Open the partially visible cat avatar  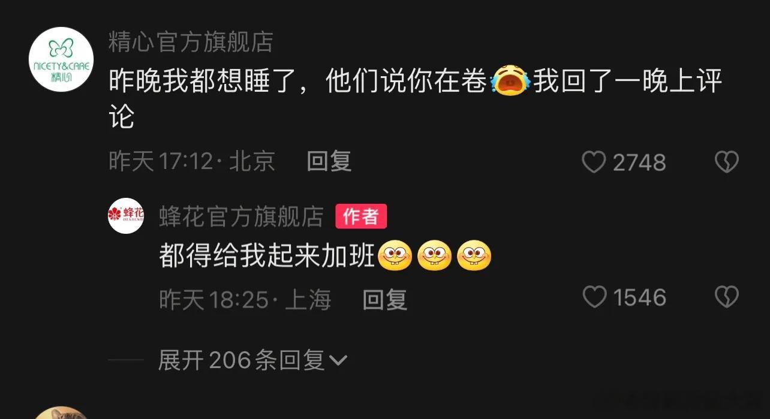click(x=60, y=412)
